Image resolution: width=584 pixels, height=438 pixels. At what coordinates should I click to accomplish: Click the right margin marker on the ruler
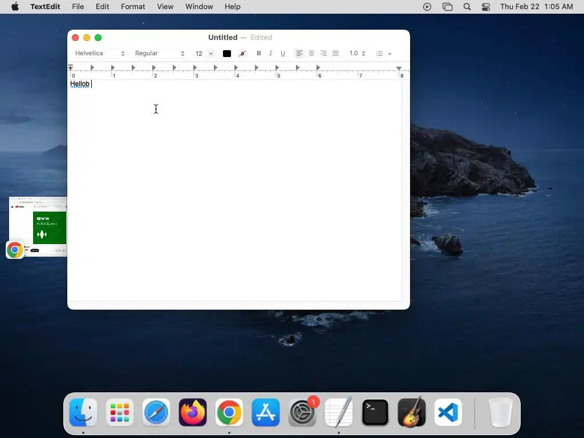click(399, 68)
